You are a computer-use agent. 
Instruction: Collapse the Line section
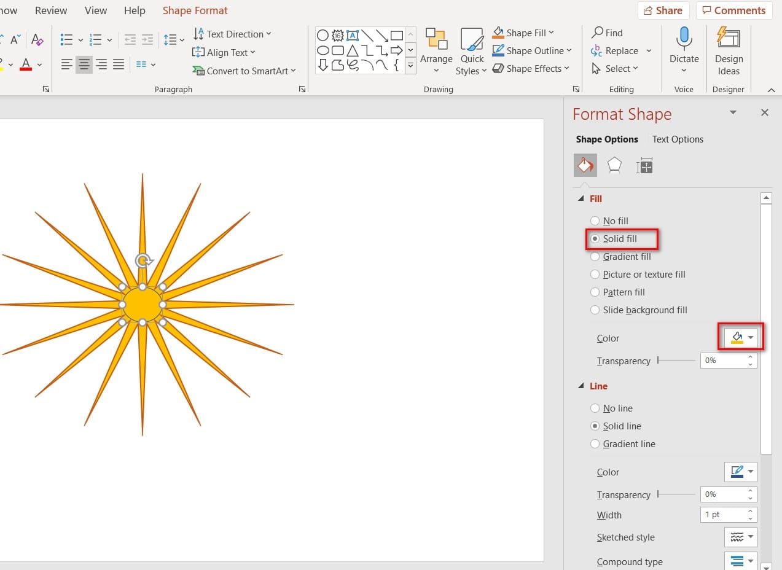[581, 386]
